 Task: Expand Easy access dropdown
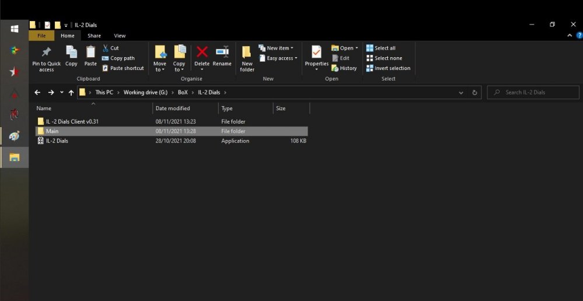(x=296, y=58)
